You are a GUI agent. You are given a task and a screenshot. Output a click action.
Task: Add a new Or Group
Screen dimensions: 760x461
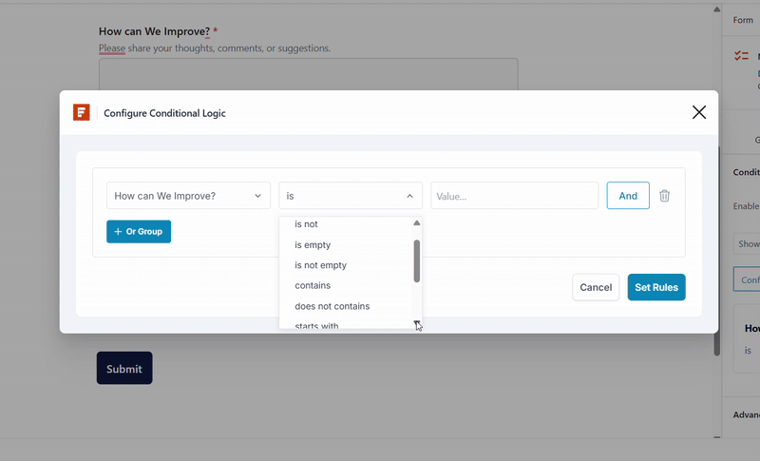click(139, 231)
